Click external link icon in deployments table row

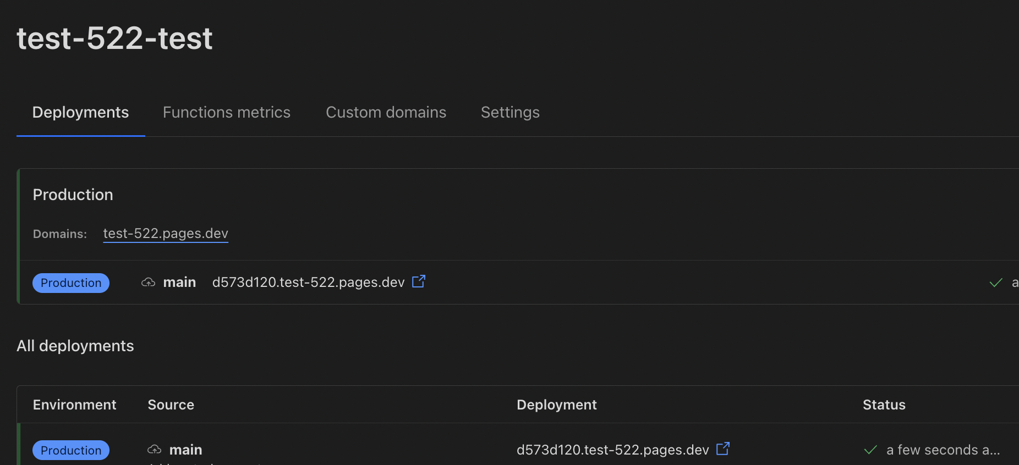(723, 449)
